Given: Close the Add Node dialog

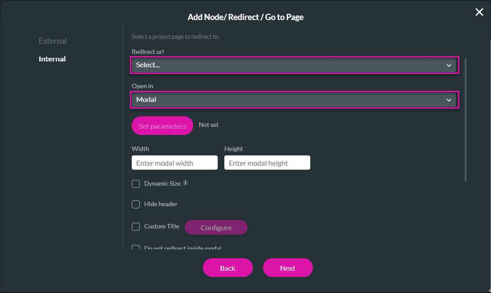Looking at the screenshot, I should pyautogui.click(x=479, y=12).
